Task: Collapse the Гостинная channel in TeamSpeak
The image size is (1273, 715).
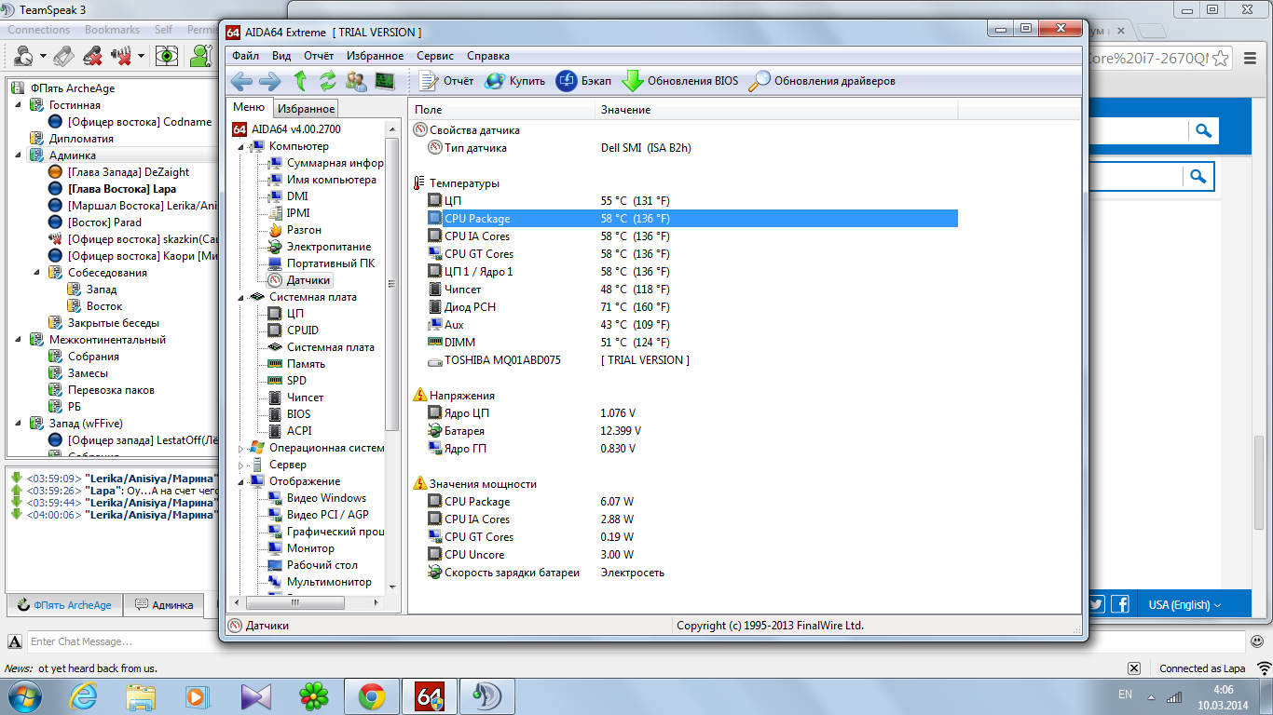Action: coord(18,105)
